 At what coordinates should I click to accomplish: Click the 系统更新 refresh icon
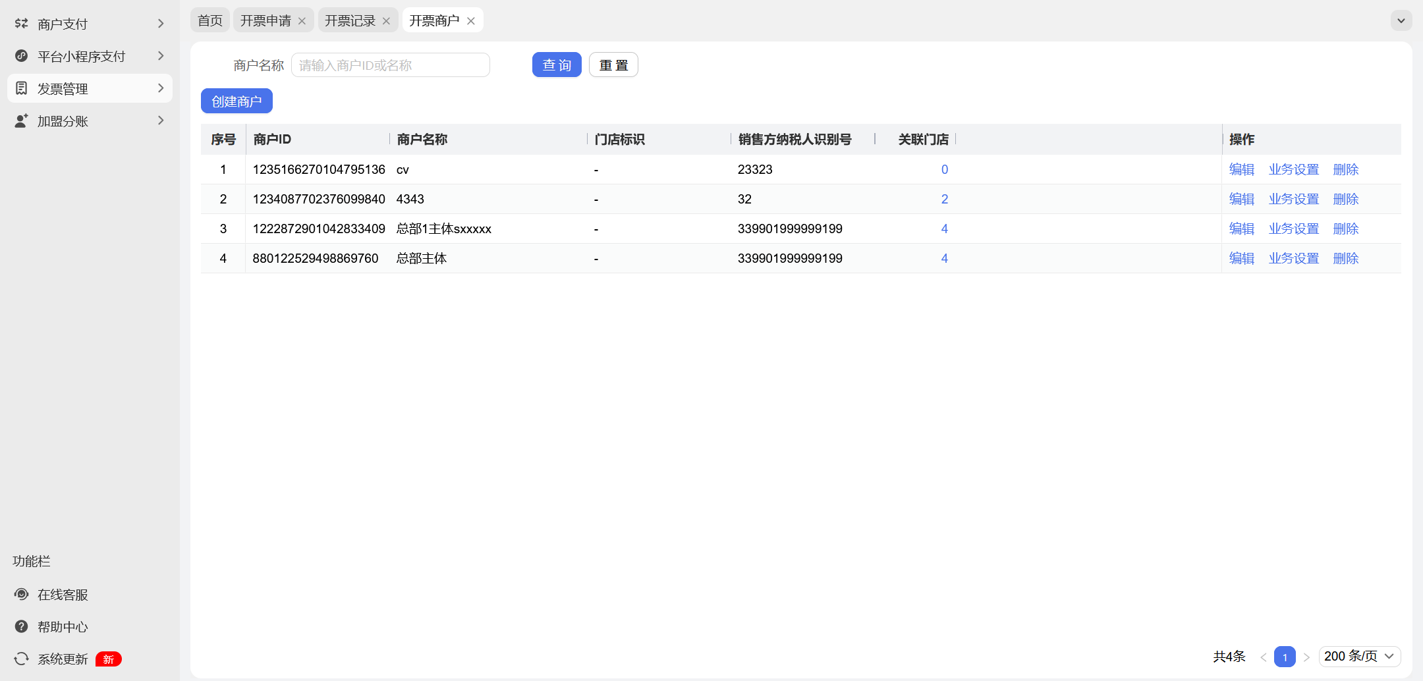[x=22, y=659]
